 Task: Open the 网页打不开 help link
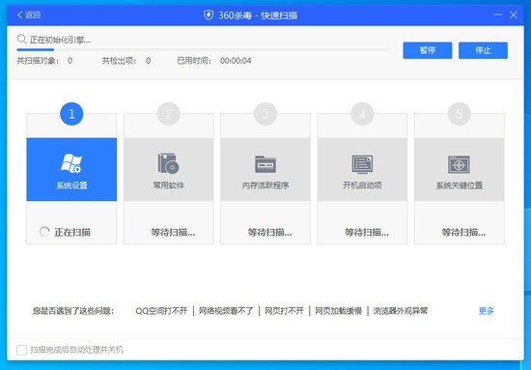(x=284, y=311)
